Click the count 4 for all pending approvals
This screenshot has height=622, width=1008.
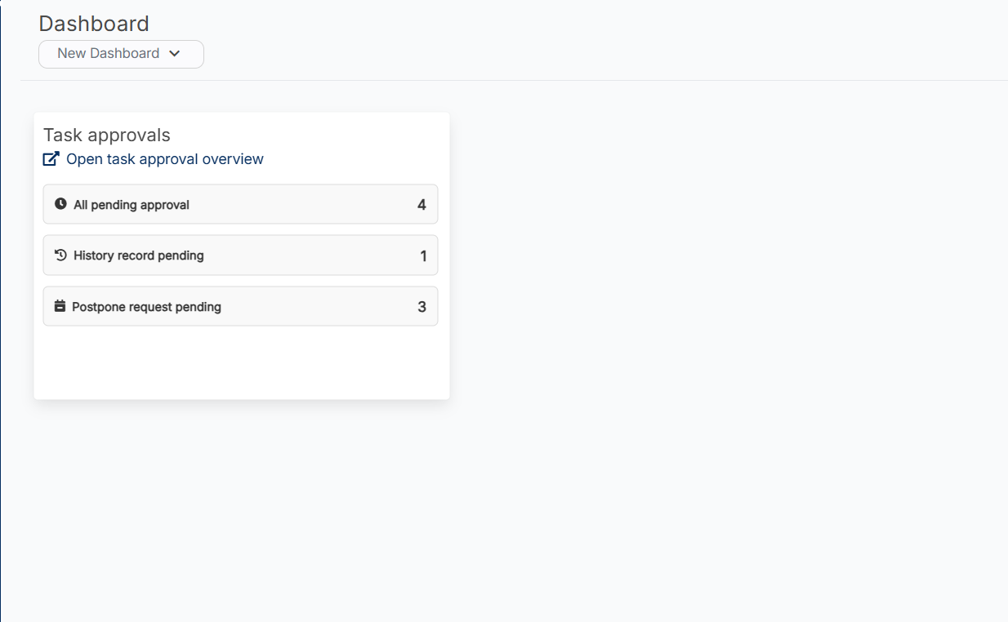coord(421,205)
